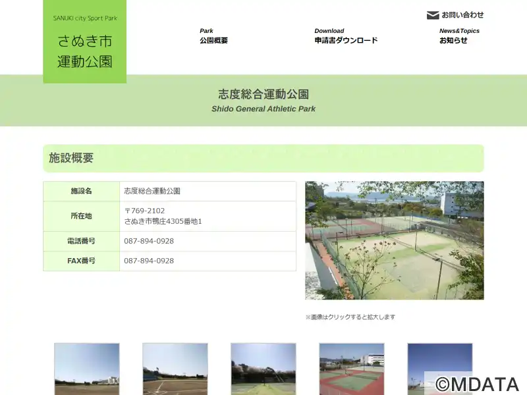Open the baseball field thumbnail
This screenshot has width=527, height=395.
pos(175,368)
